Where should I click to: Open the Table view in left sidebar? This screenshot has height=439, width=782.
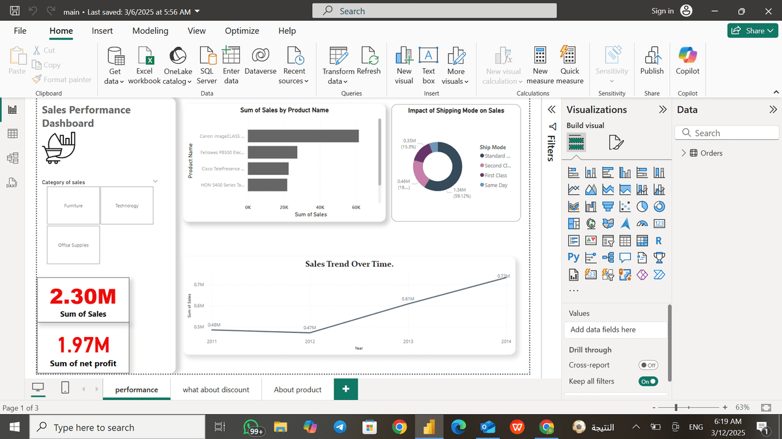(x=12, y=133)
